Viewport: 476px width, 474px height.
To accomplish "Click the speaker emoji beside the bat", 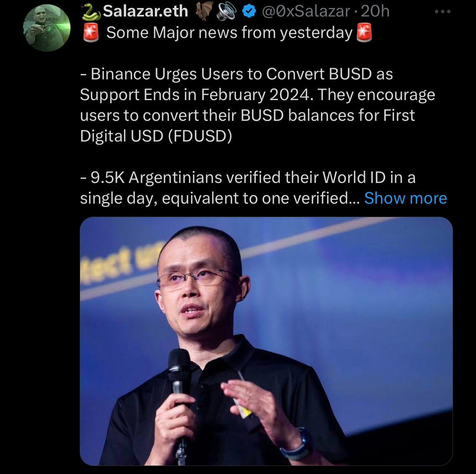I will (x=227, y=12).
